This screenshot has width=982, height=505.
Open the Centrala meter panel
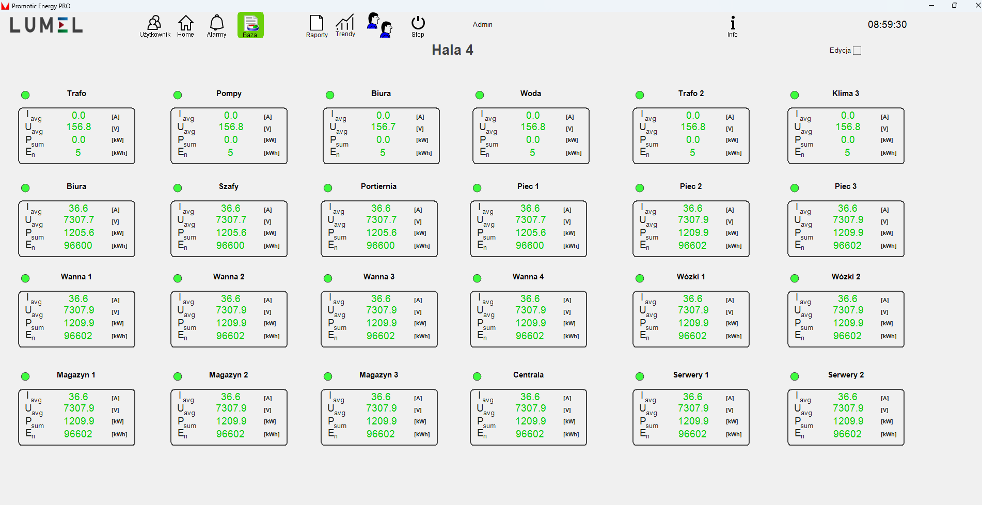coord(529,417)
